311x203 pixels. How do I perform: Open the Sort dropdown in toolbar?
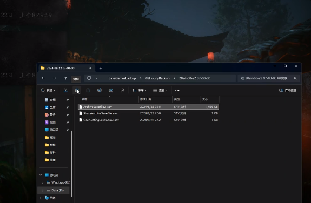[140, 90]
